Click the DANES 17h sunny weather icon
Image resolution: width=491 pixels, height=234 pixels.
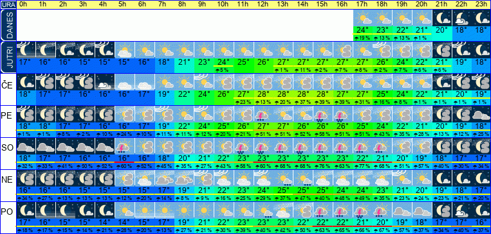[x=362, y=18]
